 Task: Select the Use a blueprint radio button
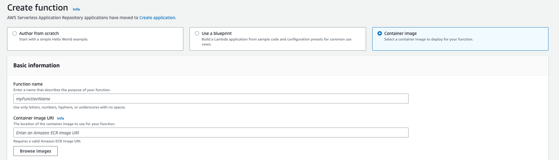click(x=197, y=33)
